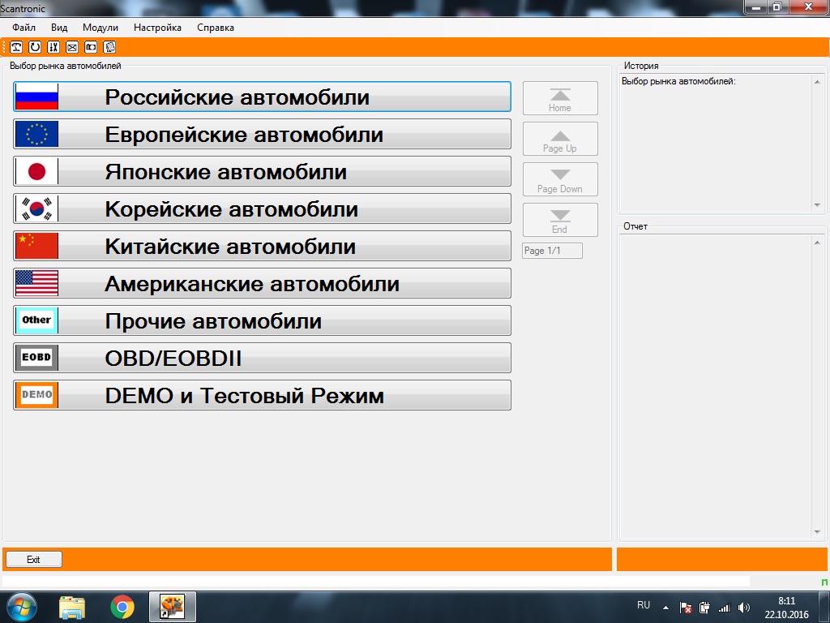Screen dimensions: 830x623
Task: Click the power plug battery tray icon
Action: tap(704, 608)
